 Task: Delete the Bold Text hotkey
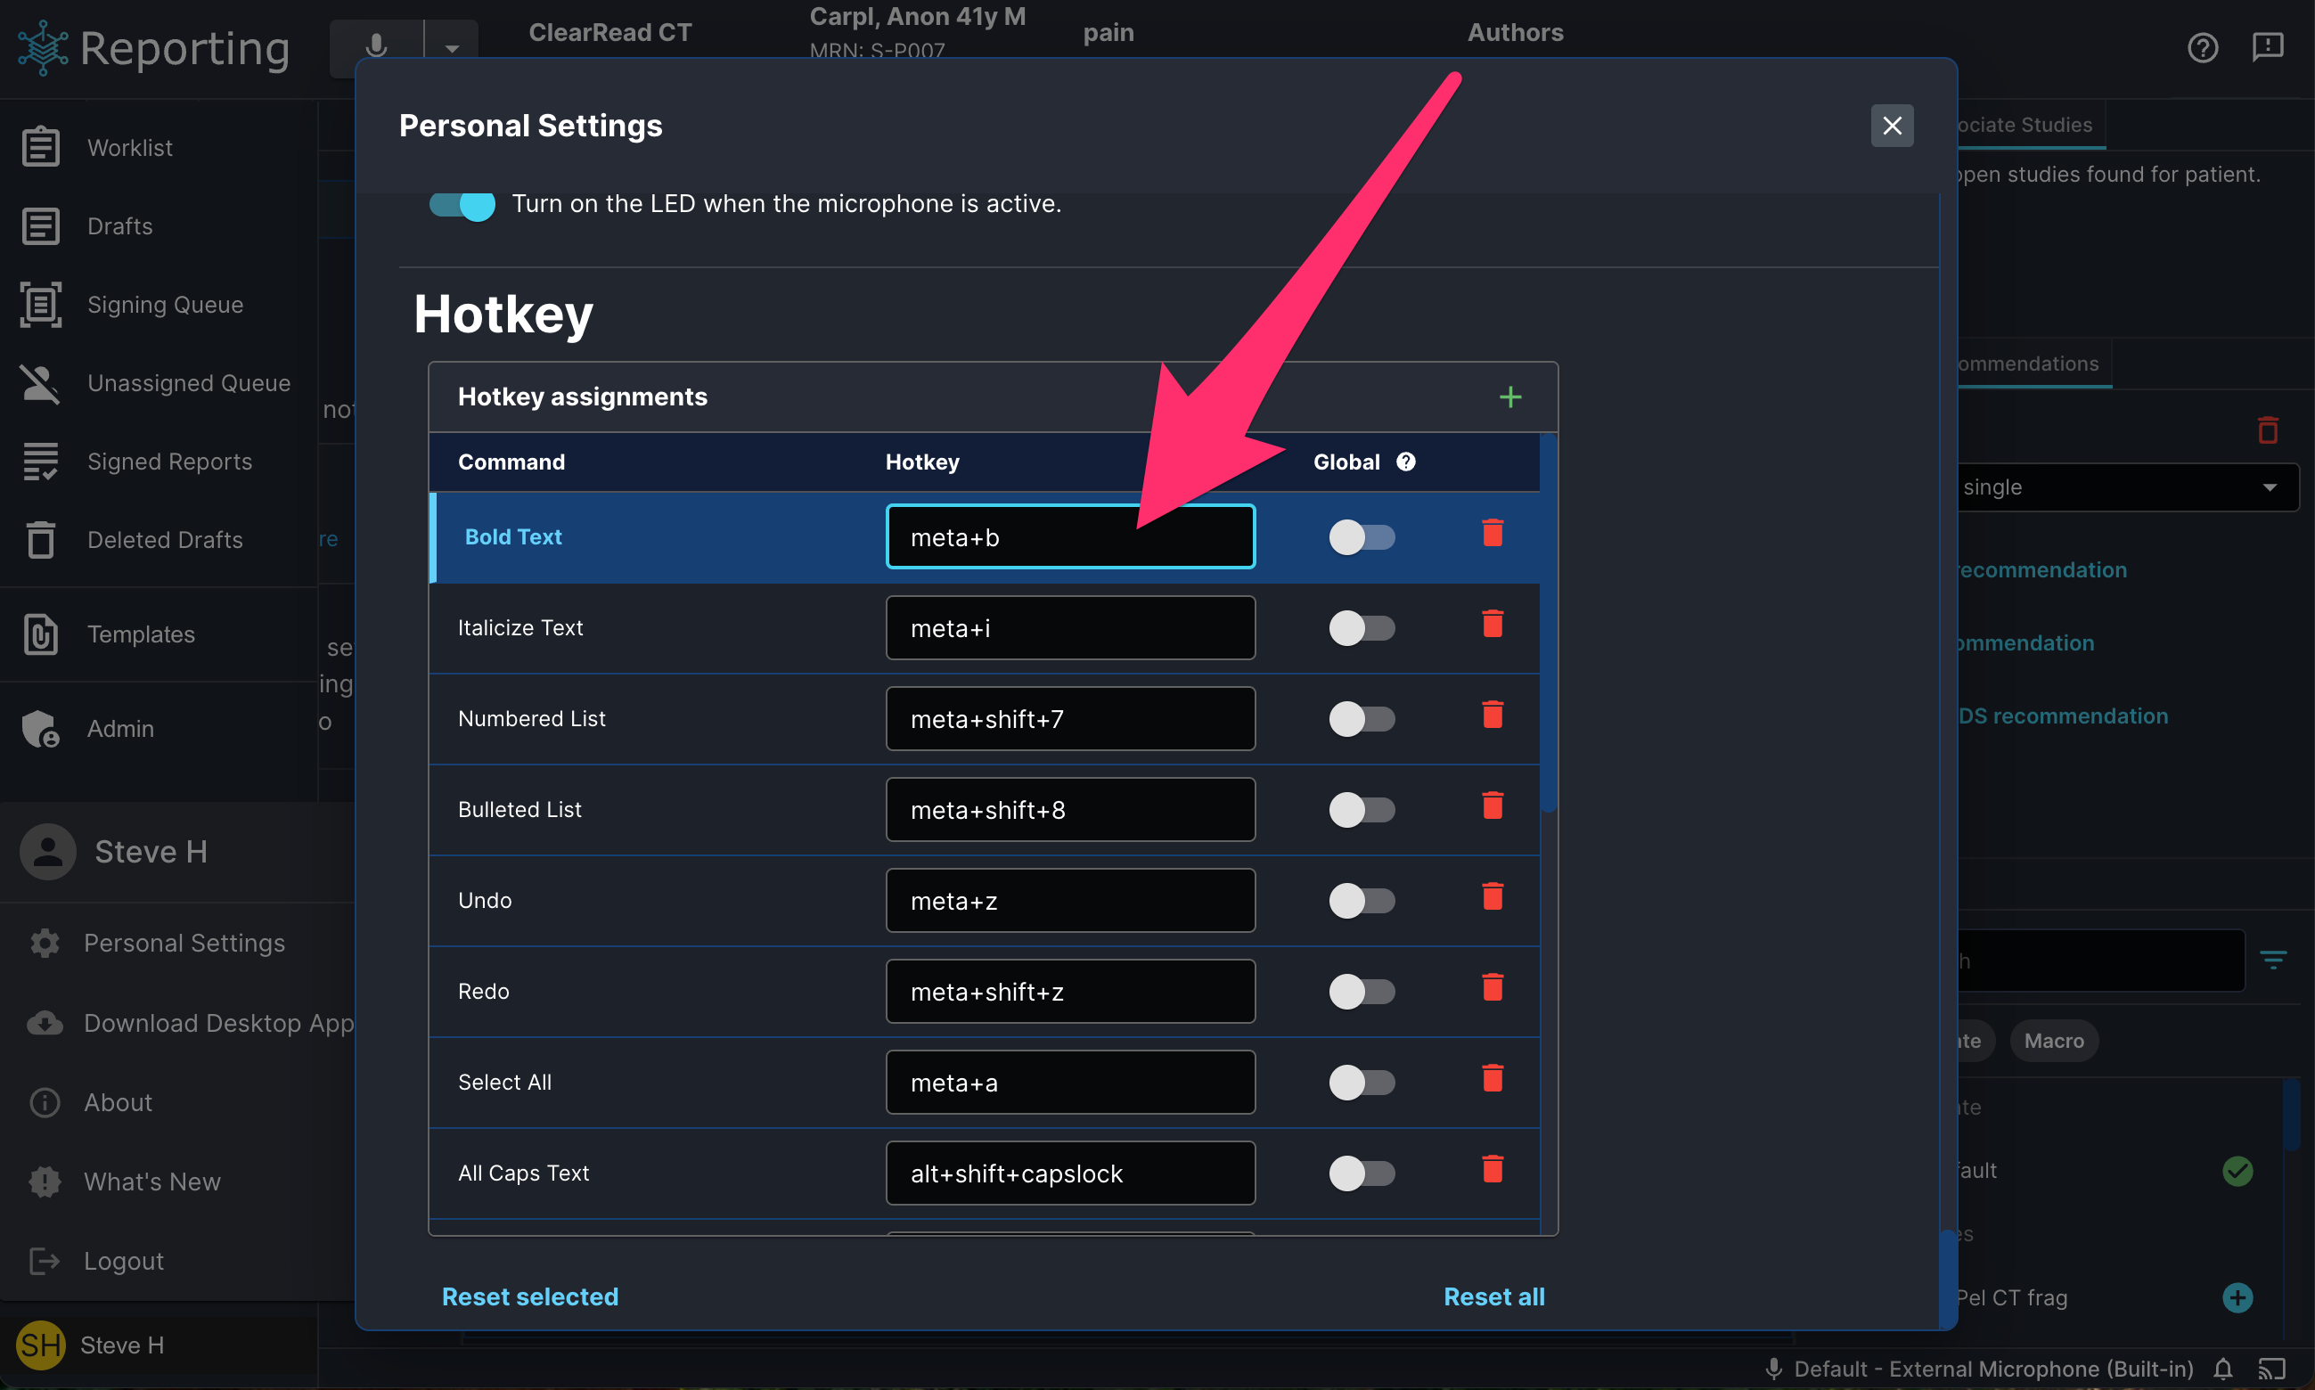[x=1493, y=533]
